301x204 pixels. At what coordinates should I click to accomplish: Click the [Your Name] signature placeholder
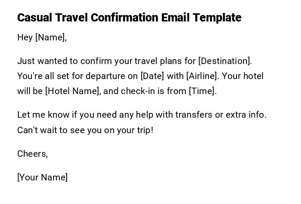(x=43, y=177)
